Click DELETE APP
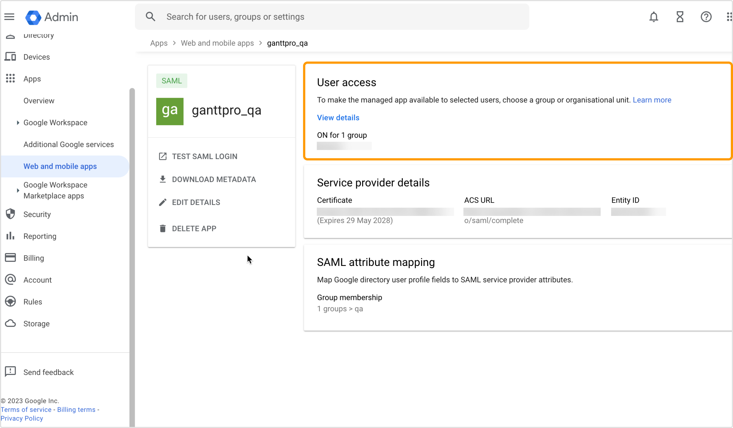733x428 pixels. point(194,229)
